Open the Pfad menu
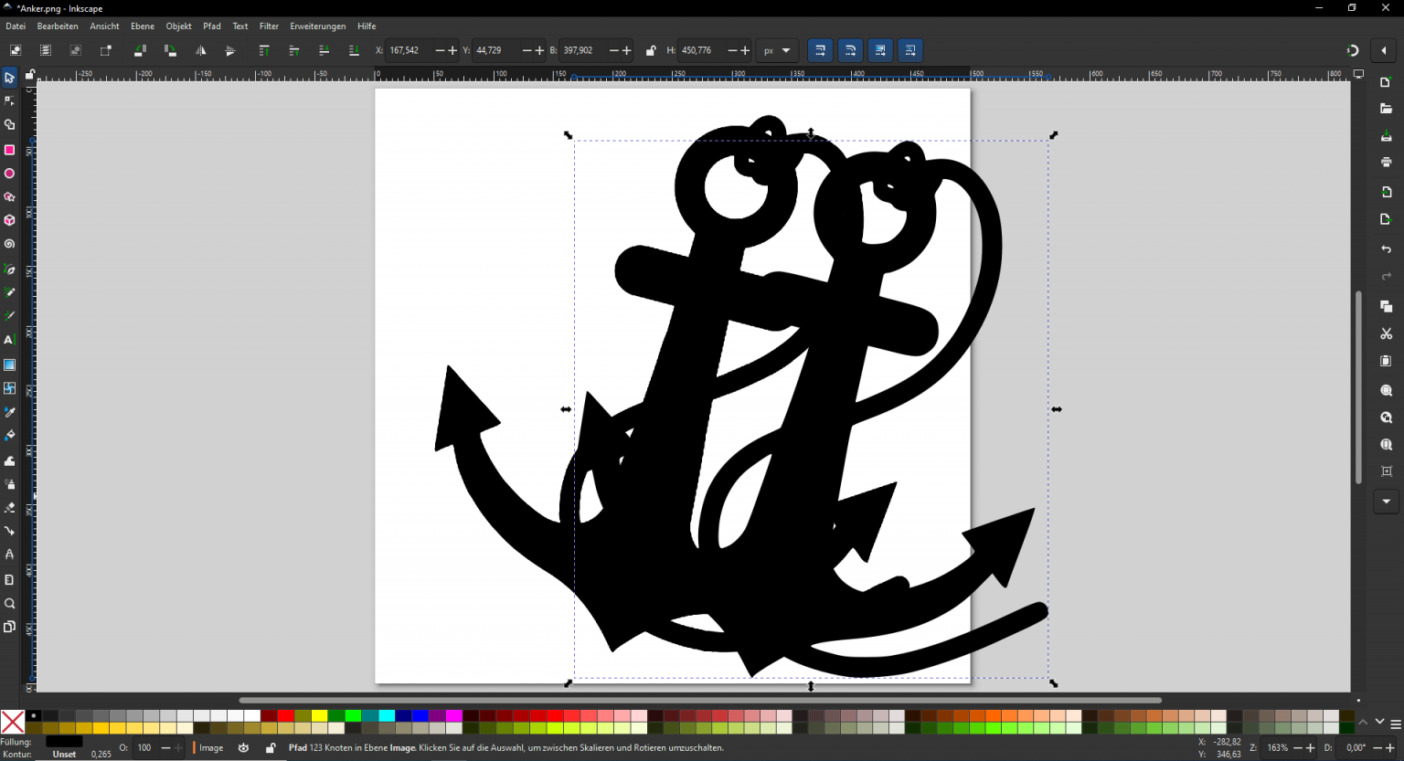This screenshot has width=1404, height=761. pos(211,26)
